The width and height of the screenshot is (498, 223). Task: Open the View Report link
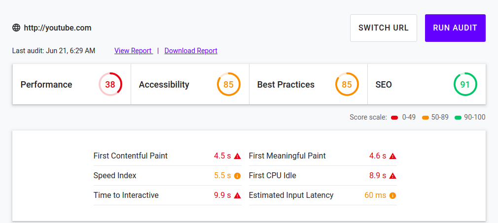click(x=133, y=51)
